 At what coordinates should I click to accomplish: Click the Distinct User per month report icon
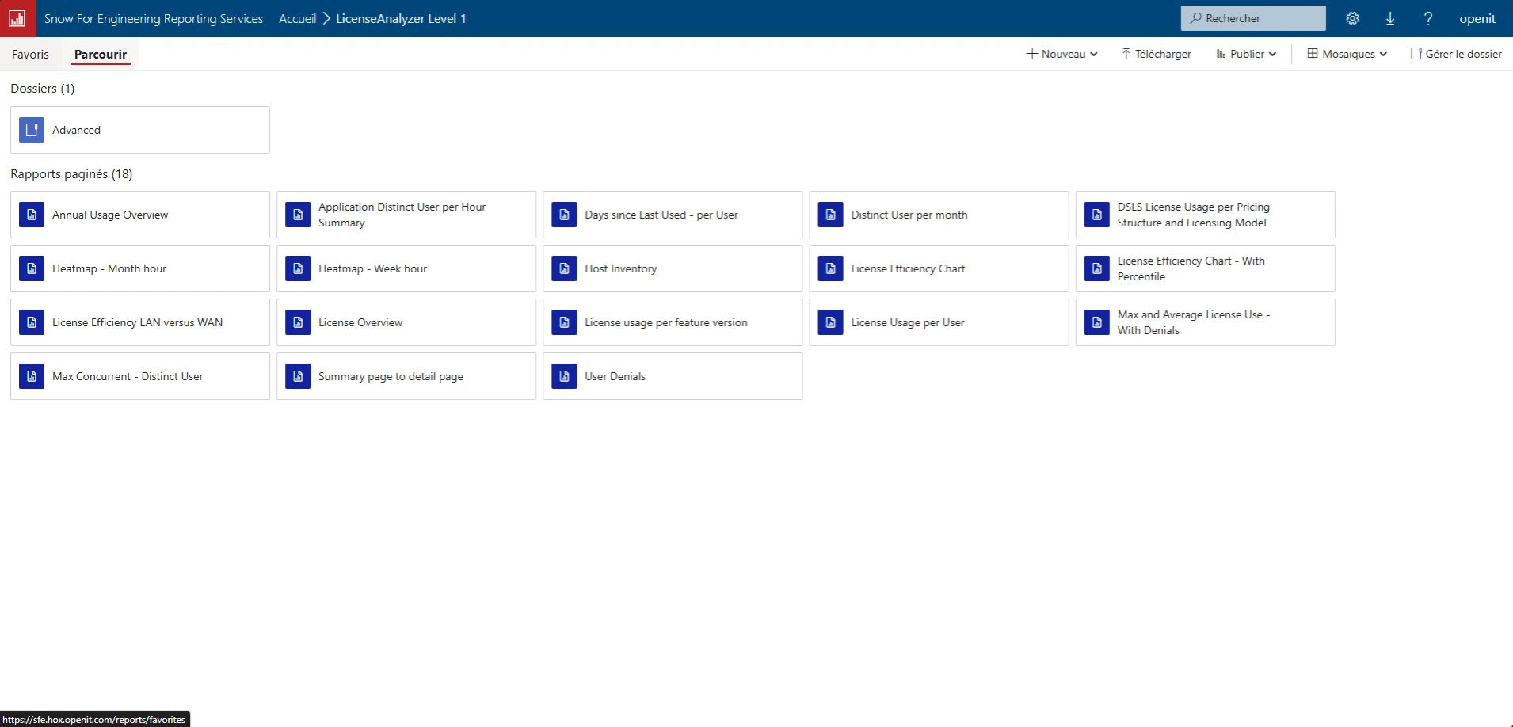pyautogui.click(x=830, y=215)
